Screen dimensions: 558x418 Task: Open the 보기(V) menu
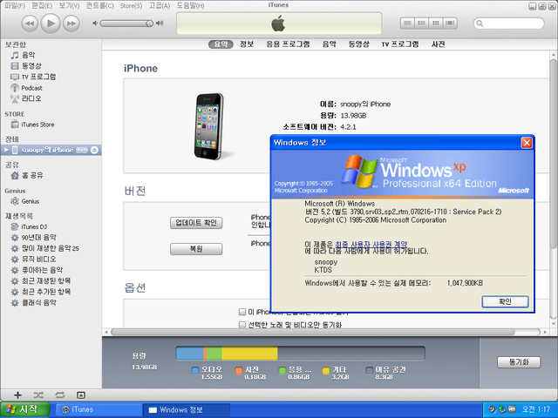click(x=69, y=6)
